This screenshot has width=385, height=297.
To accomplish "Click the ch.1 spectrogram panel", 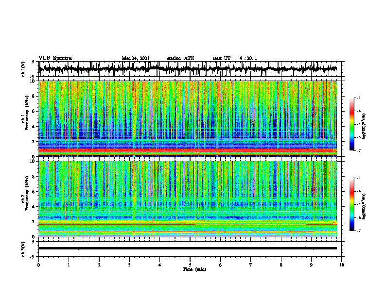I will pyautogui.click(x=188, y=118).
